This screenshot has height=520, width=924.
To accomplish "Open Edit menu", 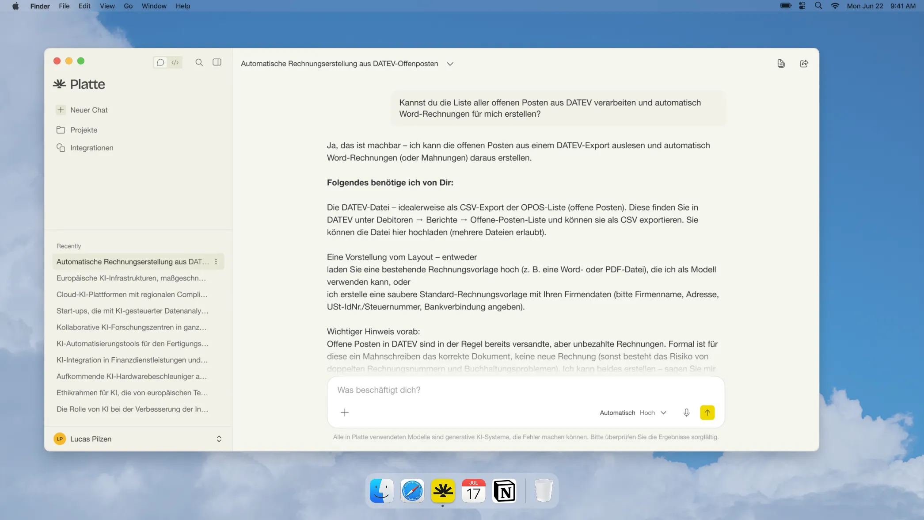I will [84, 6].
